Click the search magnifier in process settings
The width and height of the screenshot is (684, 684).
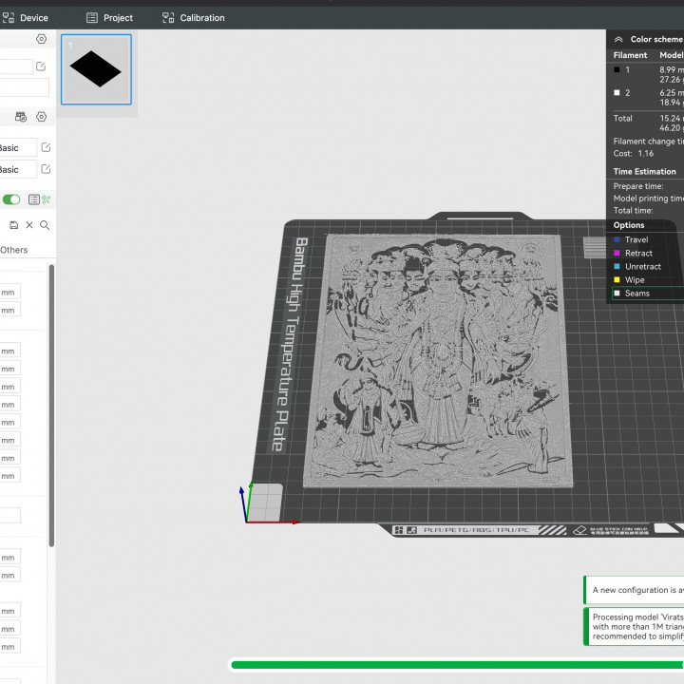[44, 225]
